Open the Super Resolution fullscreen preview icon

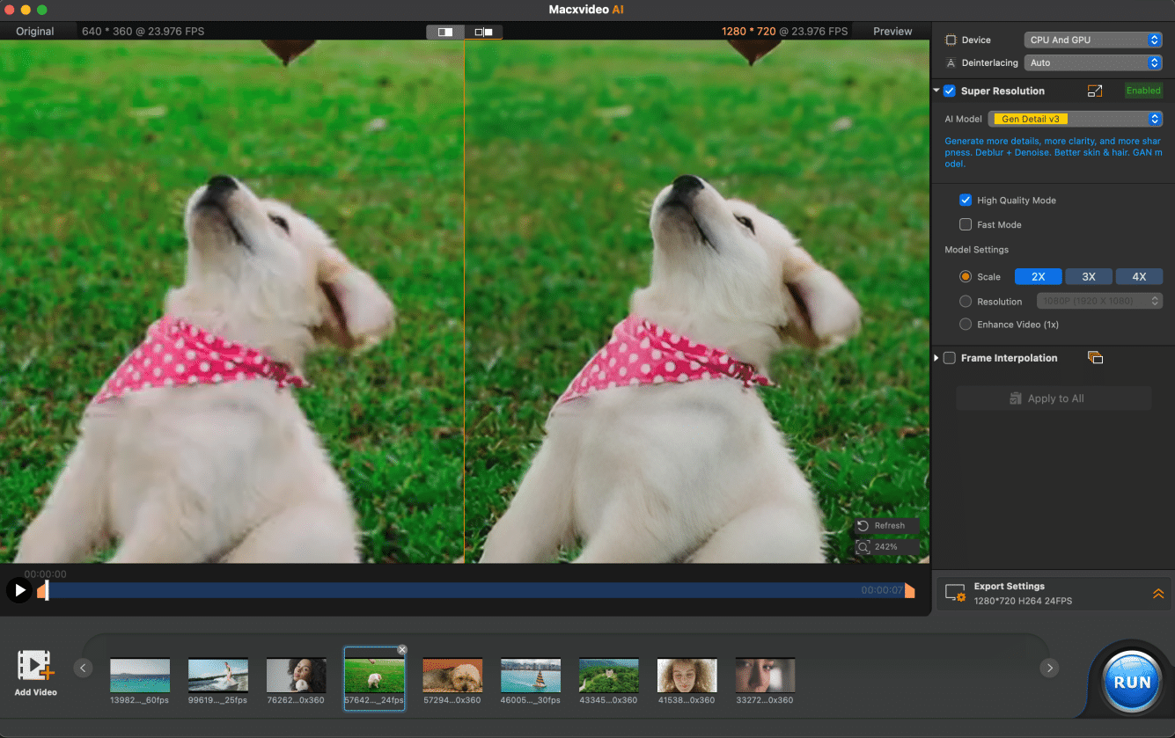pyautogui.click(x=1094, y=91)
